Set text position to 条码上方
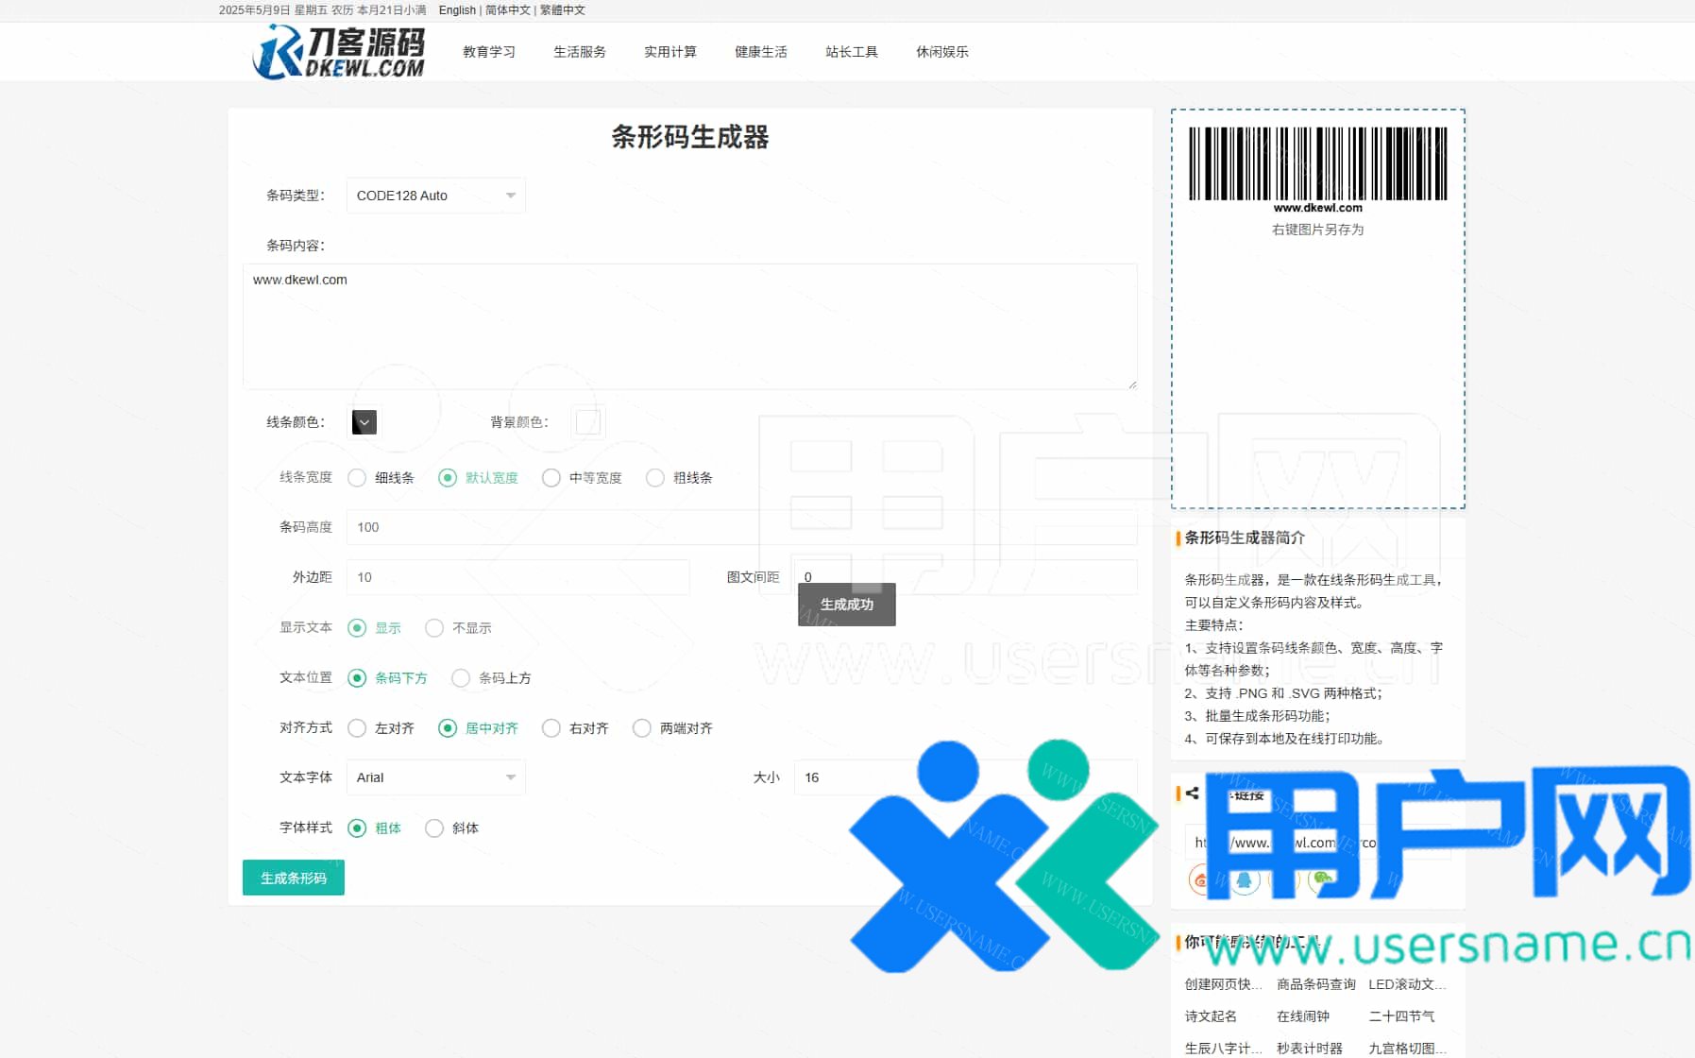The width and height of the screenshot is (1695, 1058). coord(461,678)
